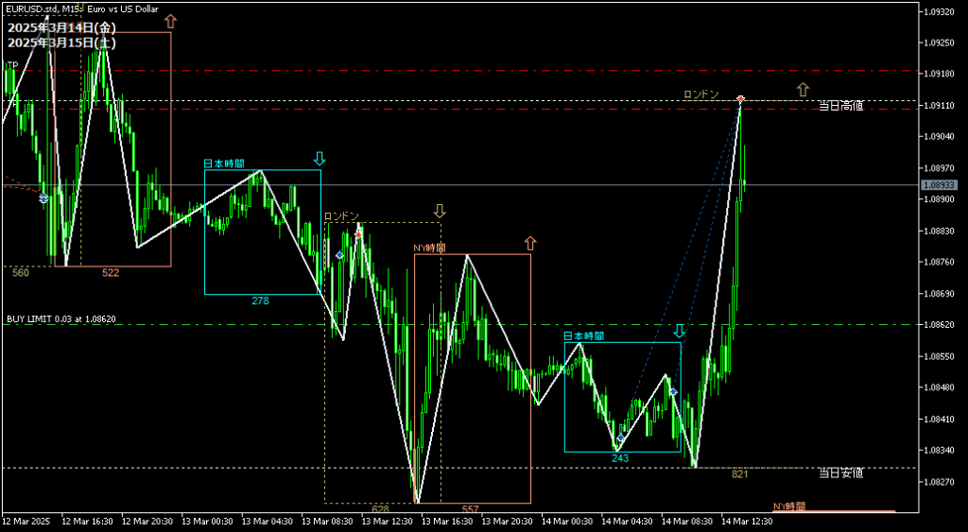Viewport: 968px width, 532px height.
Task: Click the 14 Mar 12:30 time axis label
Action: coord(746,521)
